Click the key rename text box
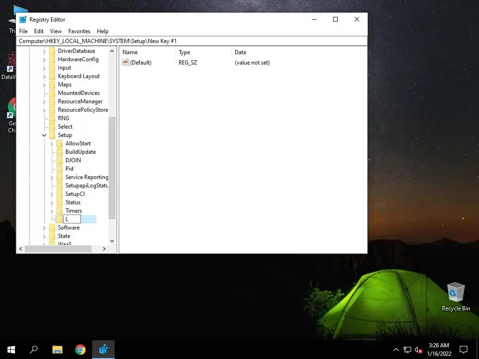This screenshot has height=359, width=479. [x=72, y=219]
